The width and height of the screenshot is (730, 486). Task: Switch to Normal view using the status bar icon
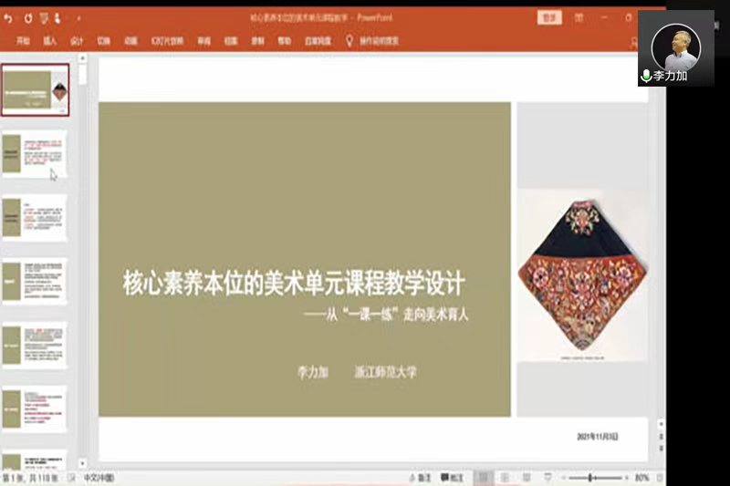(x=485, y=478)
